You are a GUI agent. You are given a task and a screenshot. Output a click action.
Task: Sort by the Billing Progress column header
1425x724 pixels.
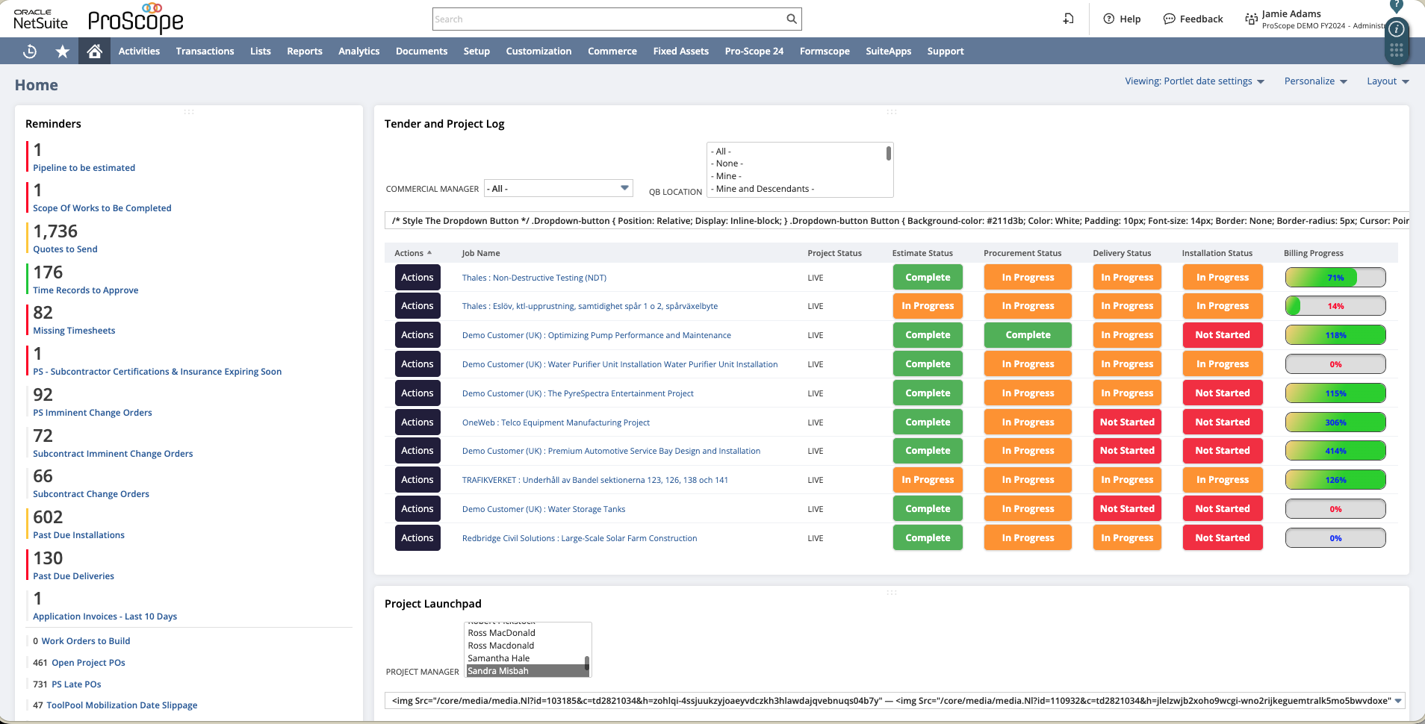1313,254
